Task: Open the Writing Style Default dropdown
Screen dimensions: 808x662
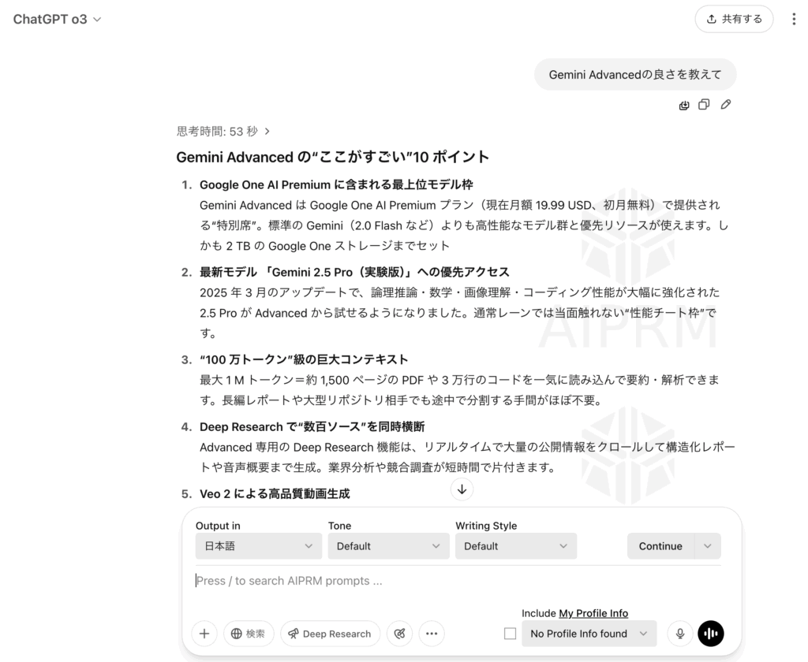Action: (516, 546)
